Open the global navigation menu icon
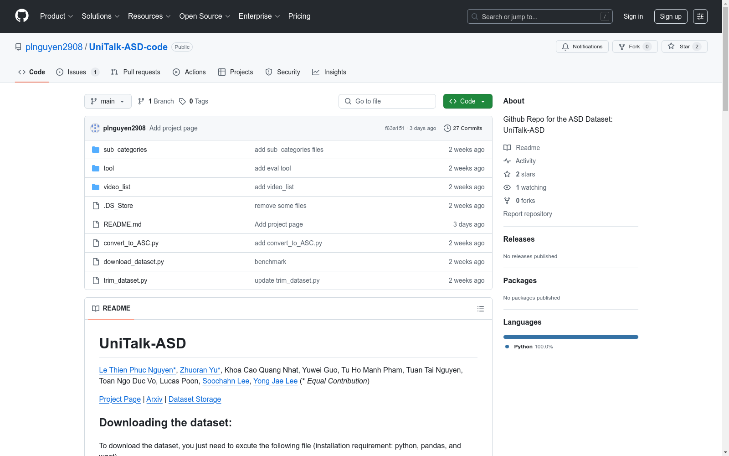Image resolution: width=729 pixels, height=456 pixels. pos(700,16)
